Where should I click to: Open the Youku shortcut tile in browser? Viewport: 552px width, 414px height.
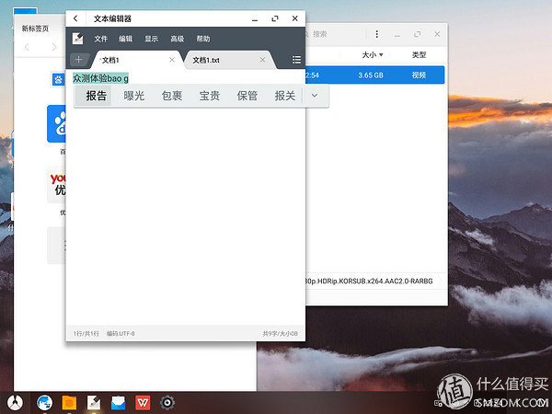click(x=56, y=185)
